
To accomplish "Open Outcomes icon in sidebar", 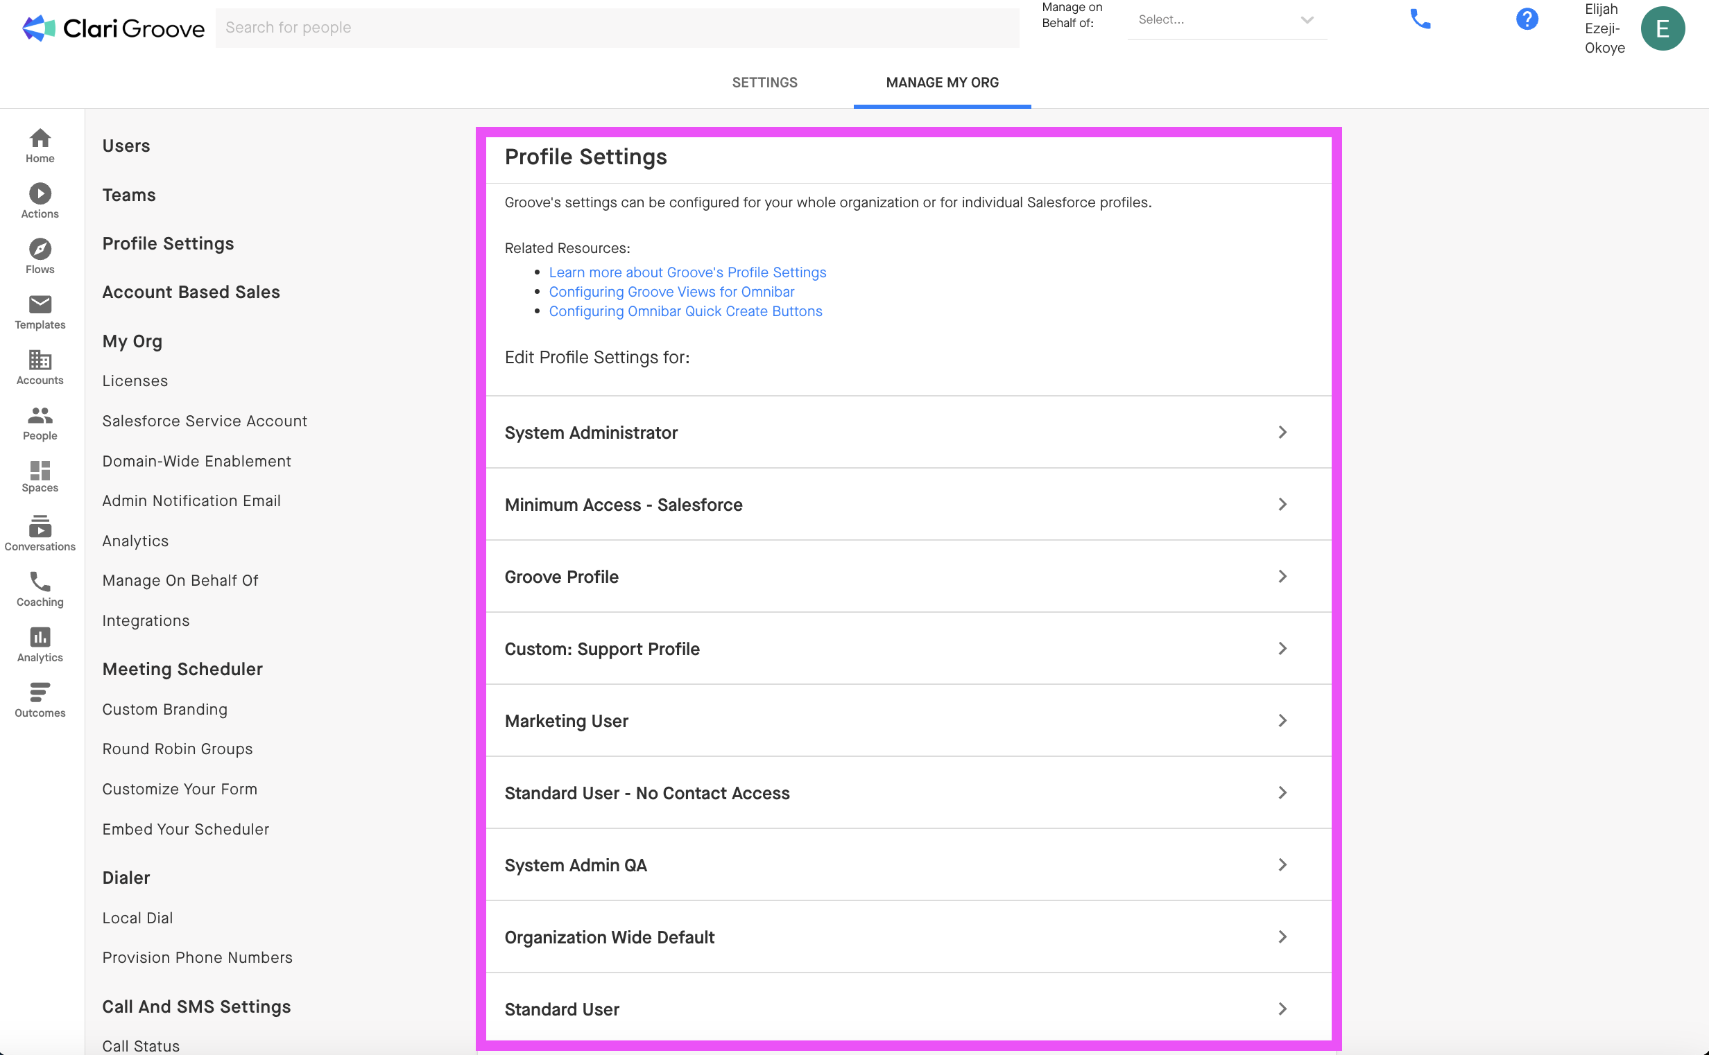I will pyautogui.click(x=40, y=700).
